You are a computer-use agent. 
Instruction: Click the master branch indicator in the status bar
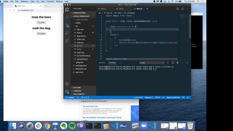(70, 98)
